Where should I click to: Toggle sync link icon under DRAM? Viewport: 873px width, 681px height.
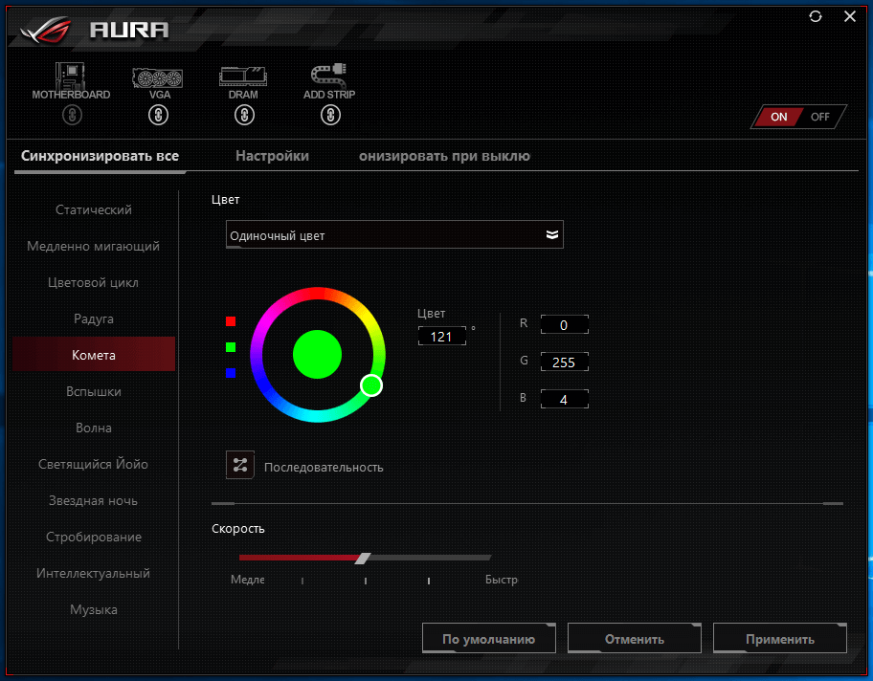point(244,116)
